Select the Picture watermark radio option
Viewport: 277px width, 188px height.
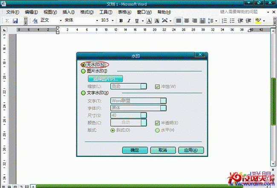click(x=83, y=71)
